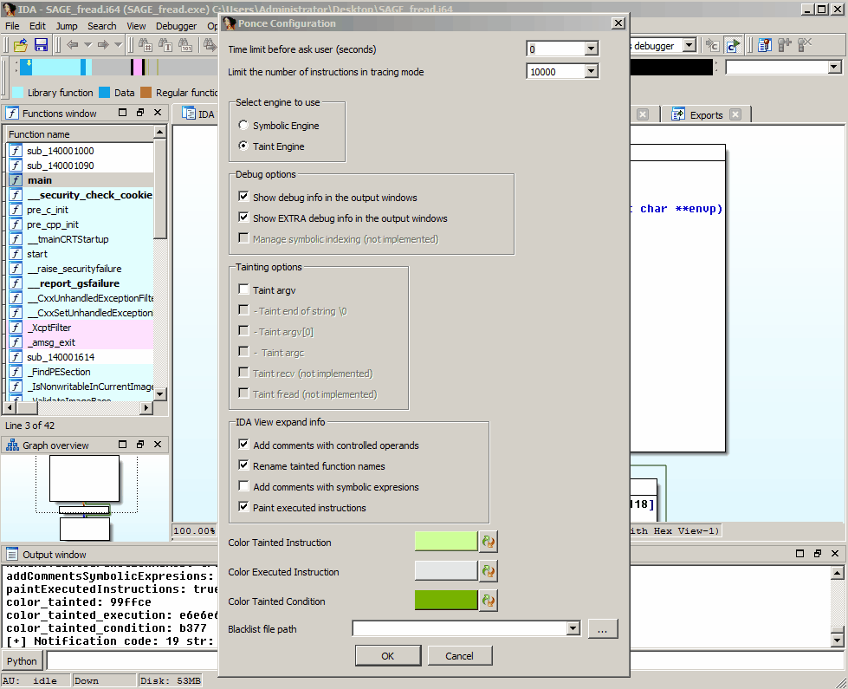The width and height of the screenshot is (848, 689).
Task: Click the save floppy disk icon
Action: (x=41, y=45)
